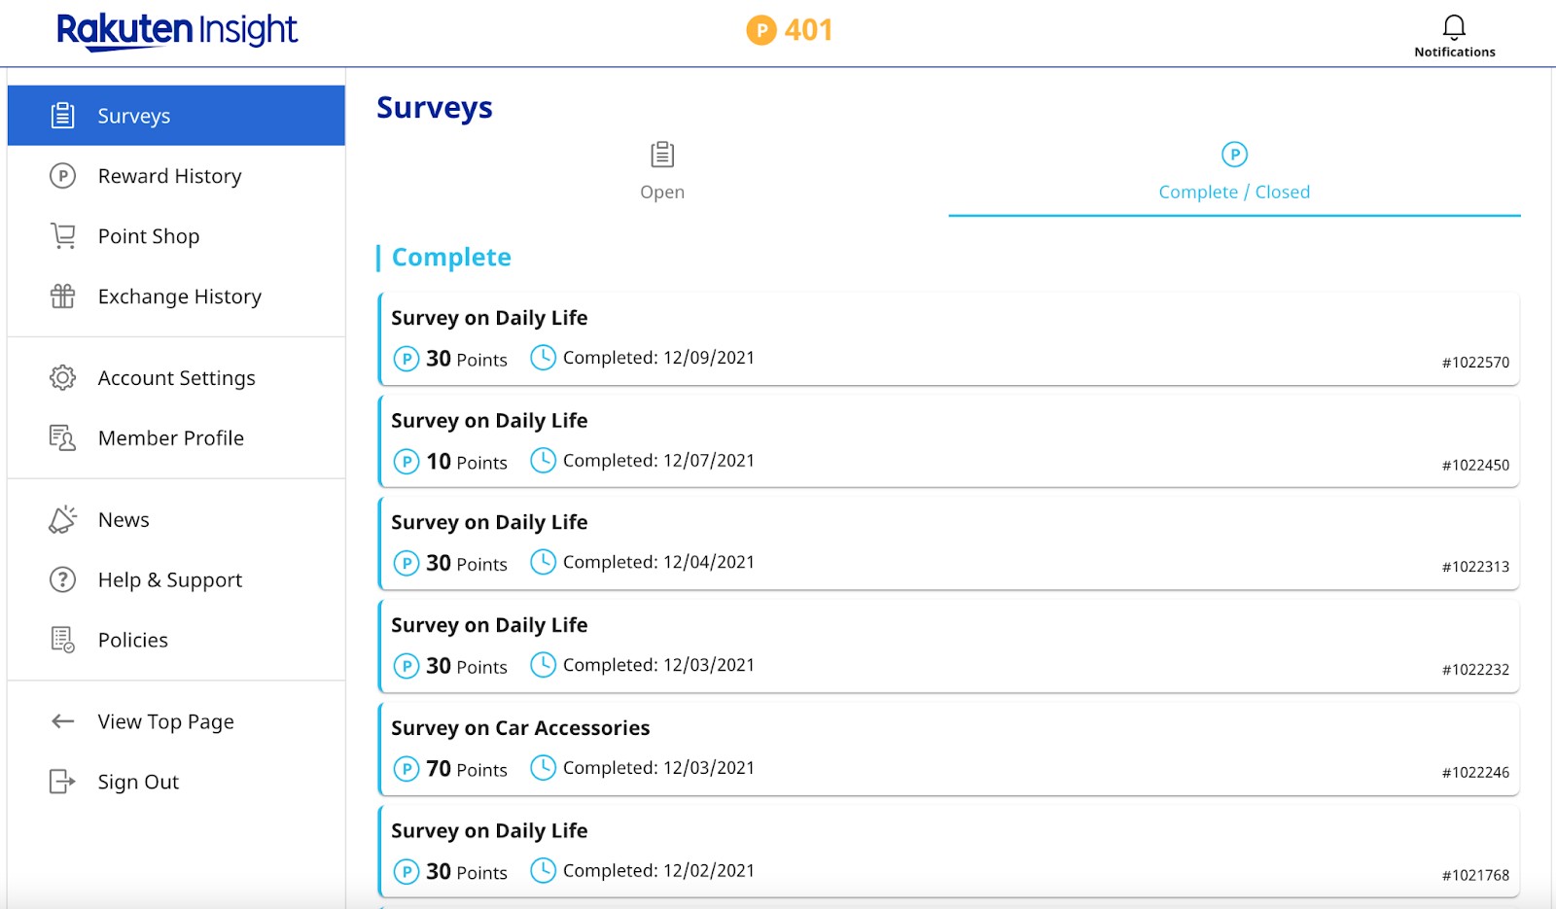Image resolution: width=1556 pixels, height=909 pixels.
Task: Open the Policies page
Action: pos(176,641)
